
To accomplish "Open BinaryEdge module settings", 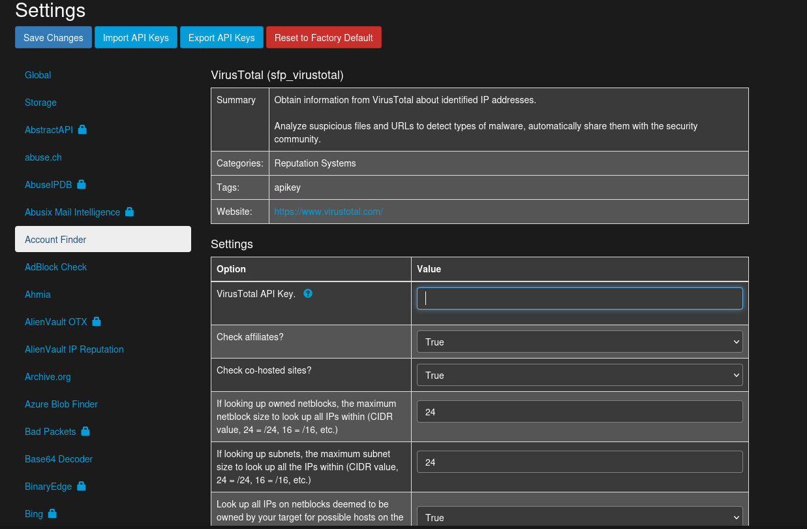I will [x=48, y=487].
